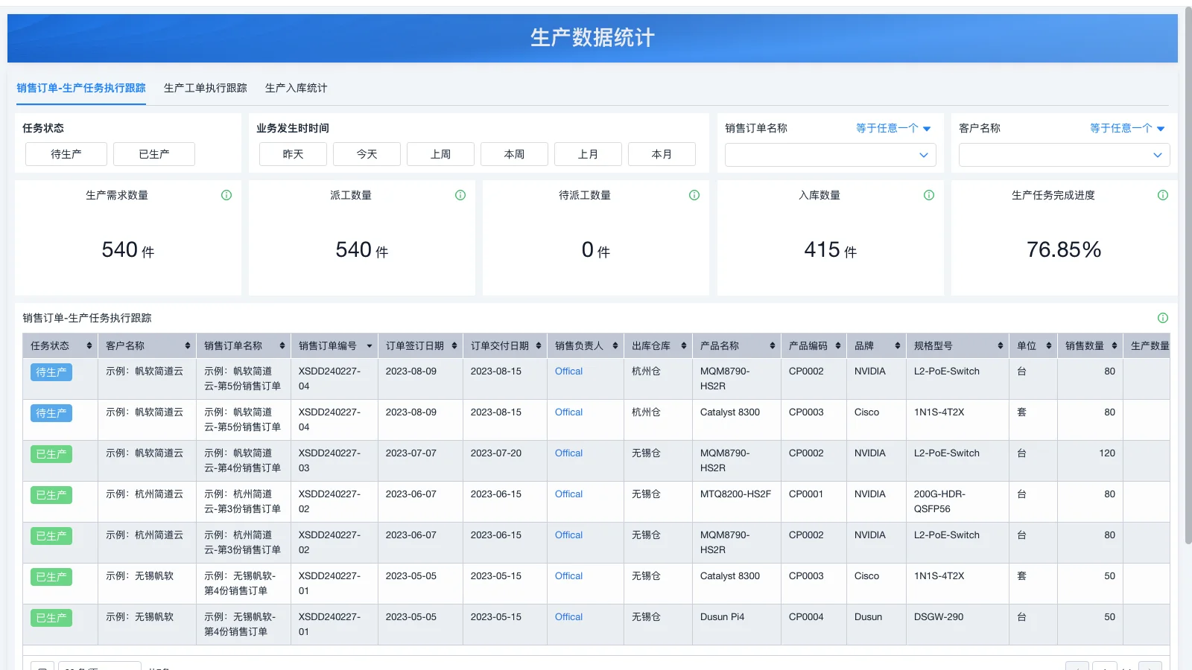
Task: Click the 今天 time filter button
Action: pos(366,154)
